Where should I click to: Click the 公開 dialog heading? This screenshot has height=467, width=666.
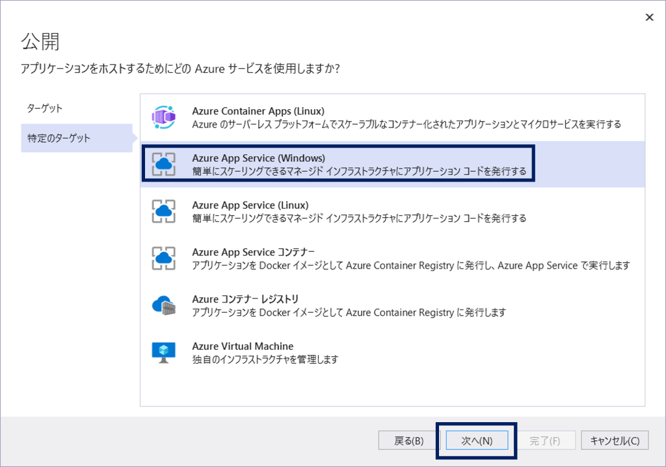[x=40, y=42]
